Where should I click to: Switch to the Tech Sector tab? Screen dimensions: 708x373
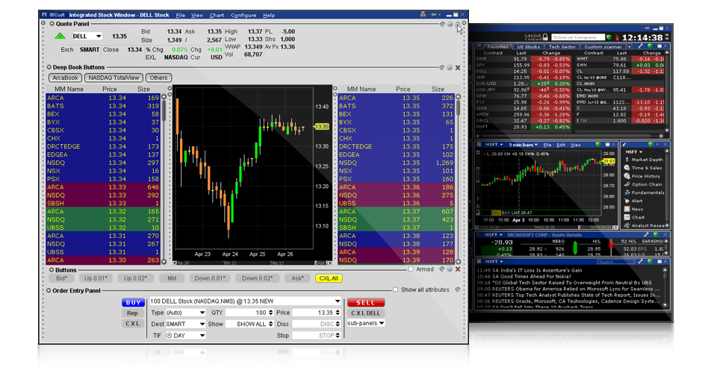[x=564, y=47]
